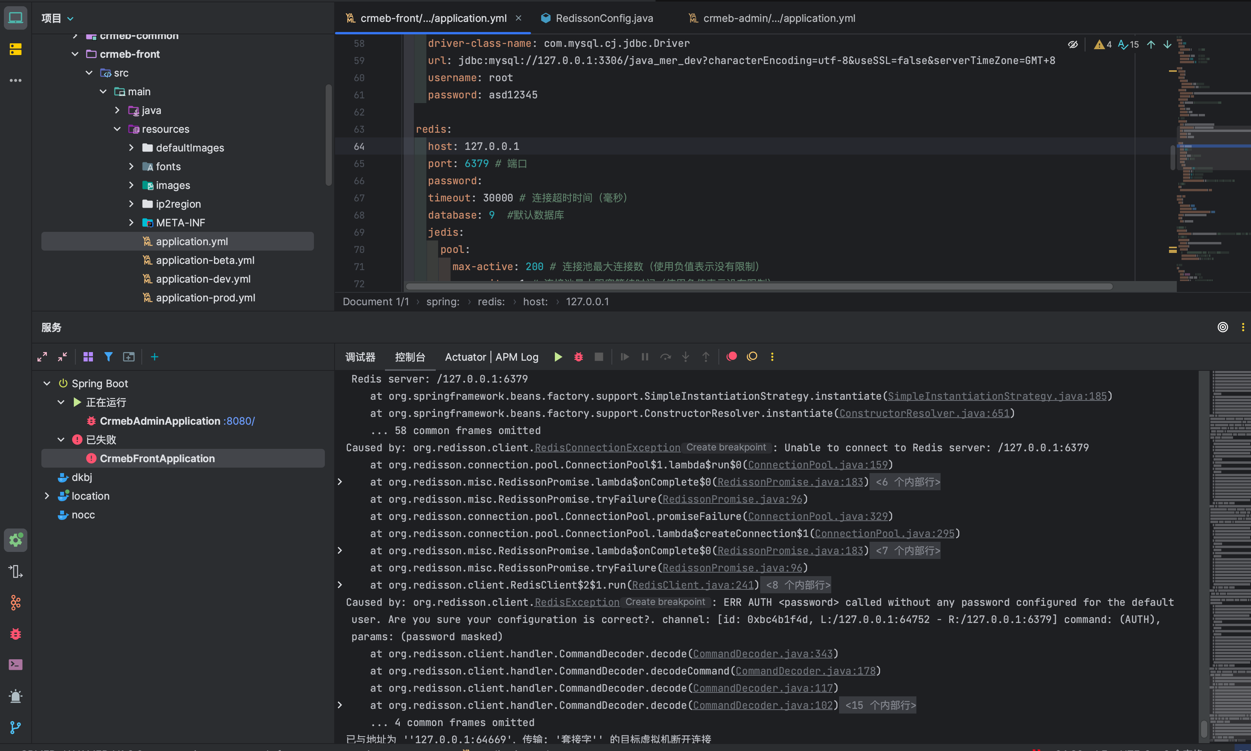Collapse the Spring Boot services node

[x=47, y=383]
